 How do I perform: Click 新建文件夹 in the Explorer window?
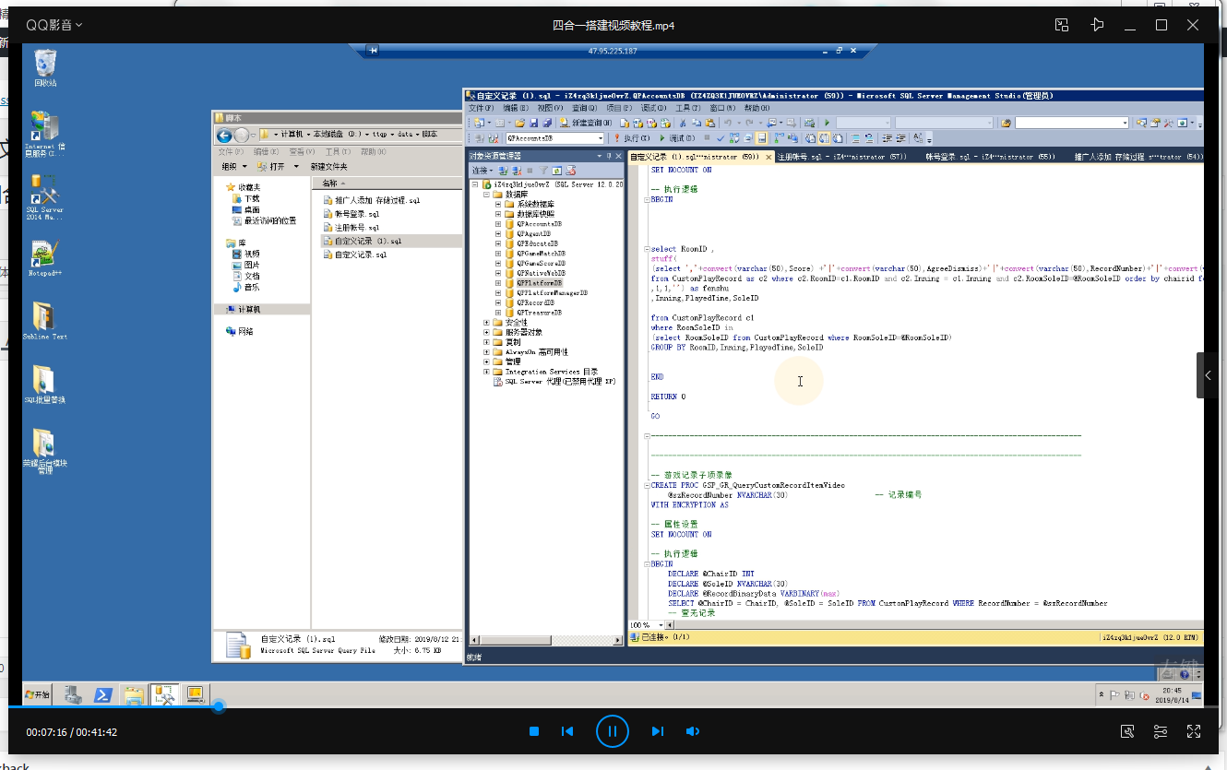click(x=328, y=166)
